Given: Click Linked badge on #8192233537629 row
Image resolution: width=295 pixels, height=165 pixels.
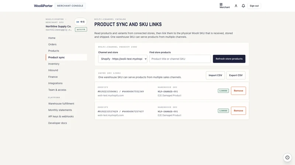Looking at the screenshot, I should 223,111.
